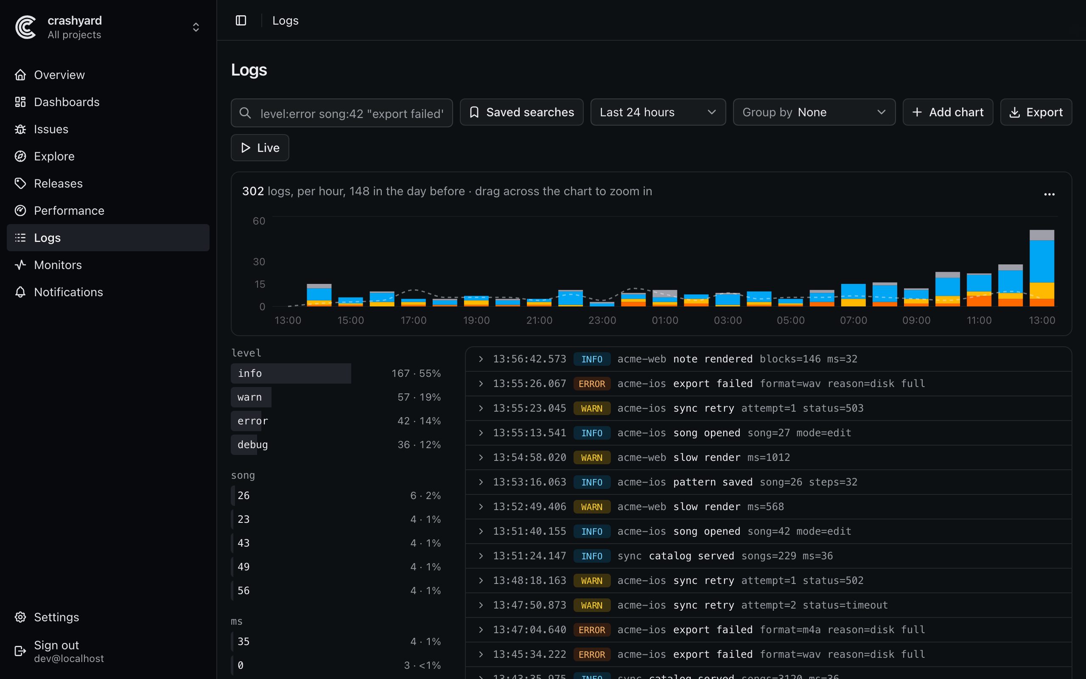Click the Logs list icon in sidebar
The width and height of the screenshot is (1086, 679).
tap(20, 238)
